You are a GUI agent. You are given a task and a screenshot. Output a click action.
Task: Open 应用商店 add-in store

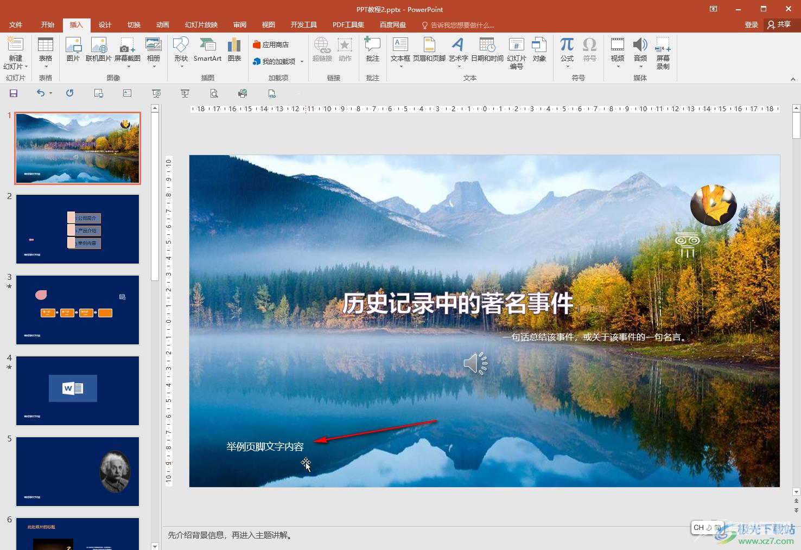point(271,44)
